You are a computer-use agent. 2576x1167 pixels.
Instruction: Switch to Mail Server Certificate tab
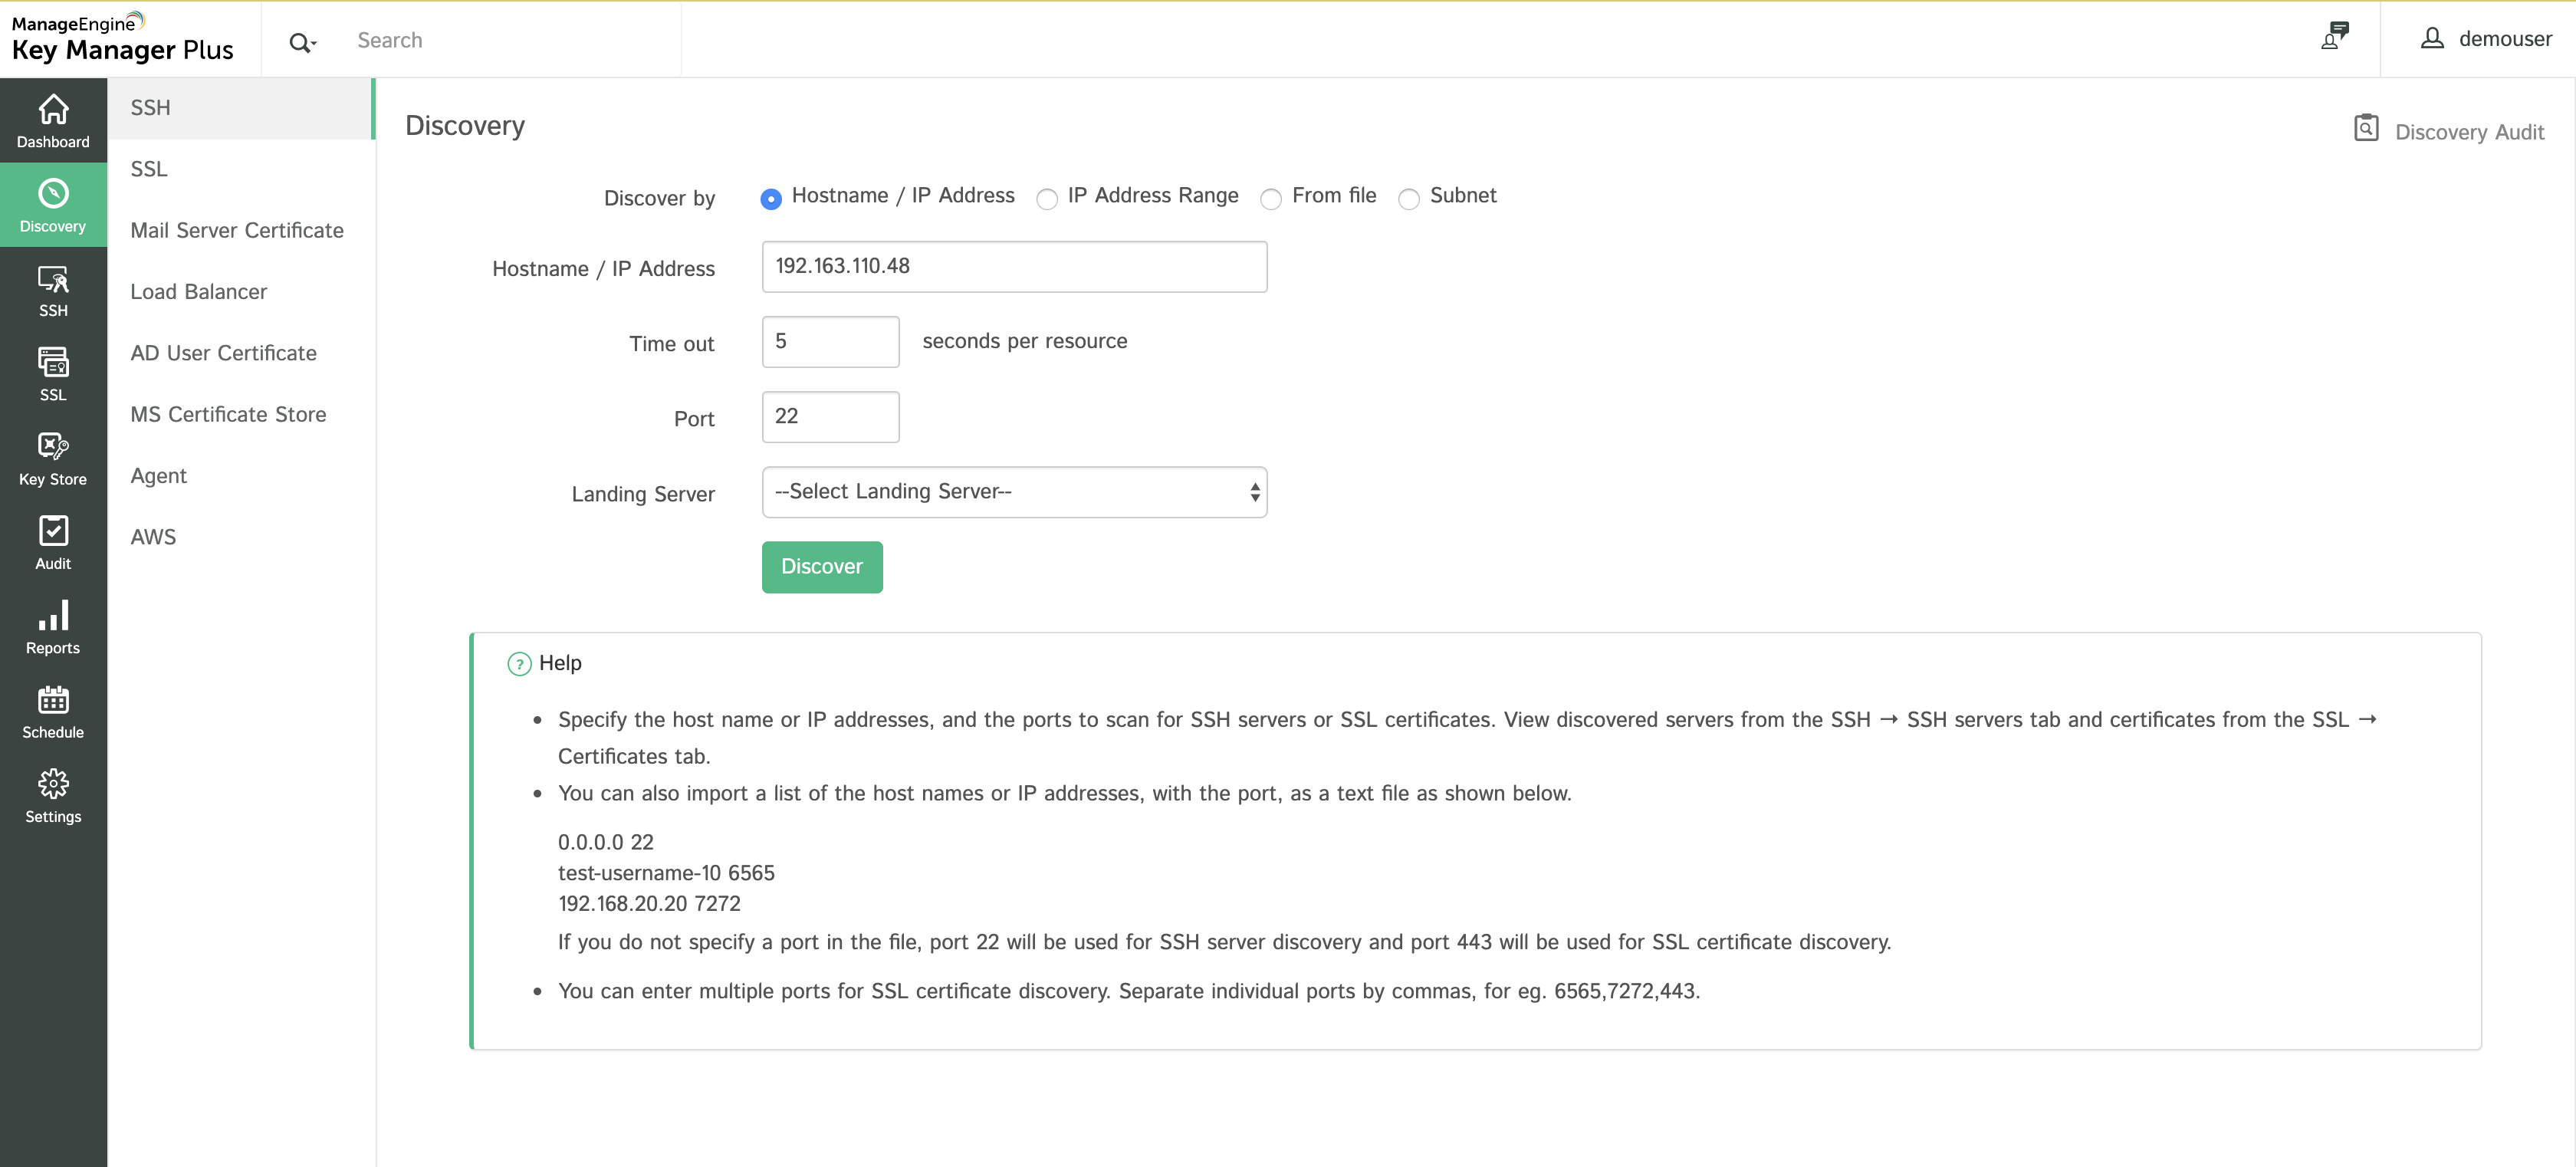pyautogui.click(x=237, y=230)
